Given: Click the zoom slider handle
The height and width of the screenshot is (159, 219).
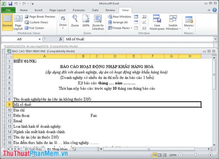Looking at the screenshot, I should (196, 155).
